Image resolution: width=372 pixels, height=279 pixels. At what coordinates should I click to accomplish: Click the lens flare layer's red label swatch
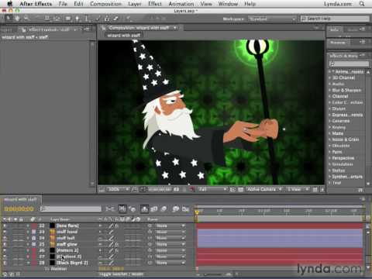point(34,226)
